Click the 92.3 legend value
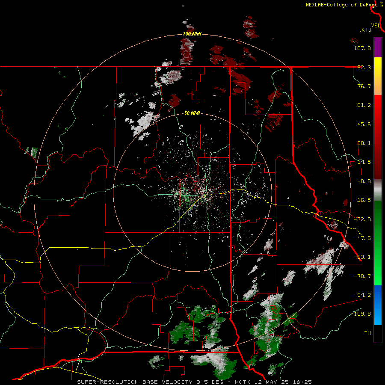The image size is (385, 385). tap(364, 67)
